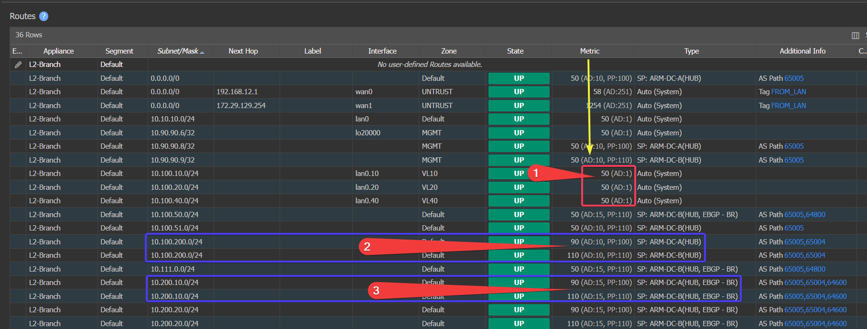Select the 10.100.40.0/24 subnet cell

point(181,201)
